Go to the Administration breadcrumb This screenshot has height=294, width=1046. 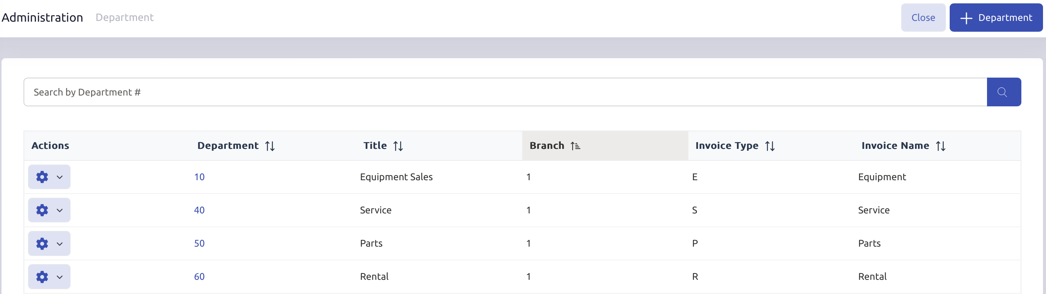pos(42,18)
